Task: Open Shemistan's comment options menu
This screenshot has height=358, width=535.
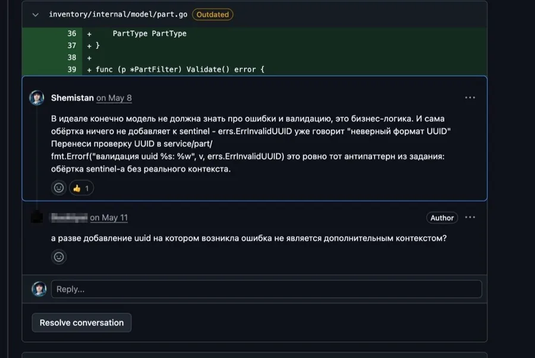Action: (x=470, y=98)
